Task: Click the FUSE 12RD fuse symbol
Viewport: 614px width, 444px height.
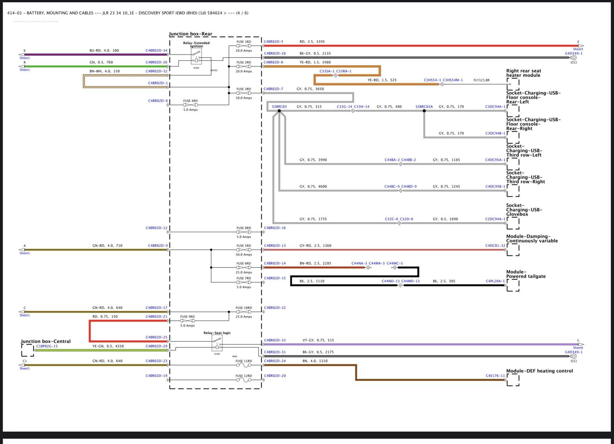Action: [x=244, y=380]
